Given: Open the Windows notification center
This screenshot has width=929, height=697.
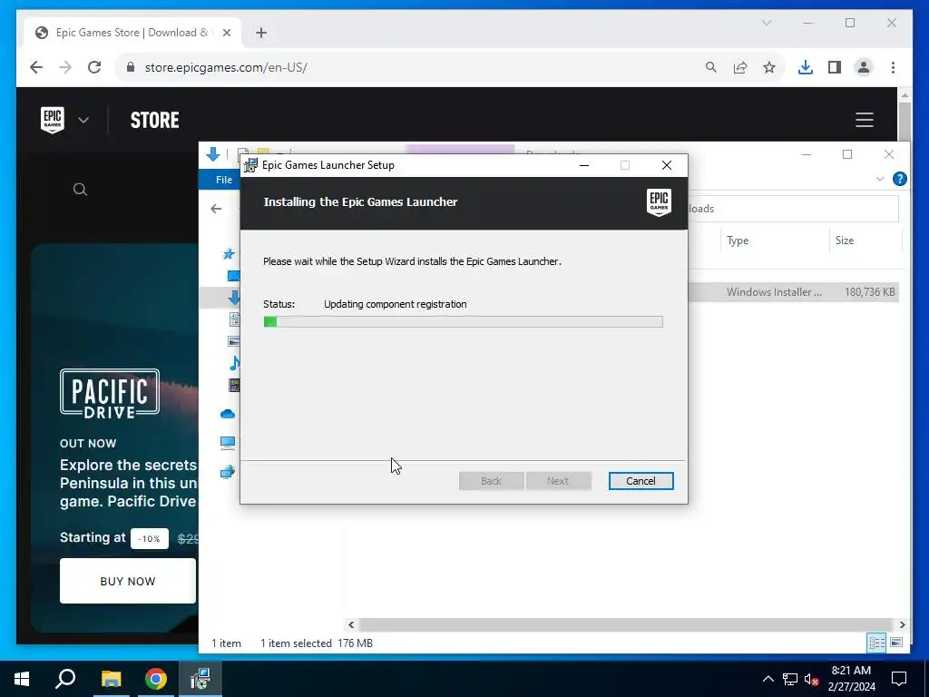Looking at the screenshot, I should point(899,679).
